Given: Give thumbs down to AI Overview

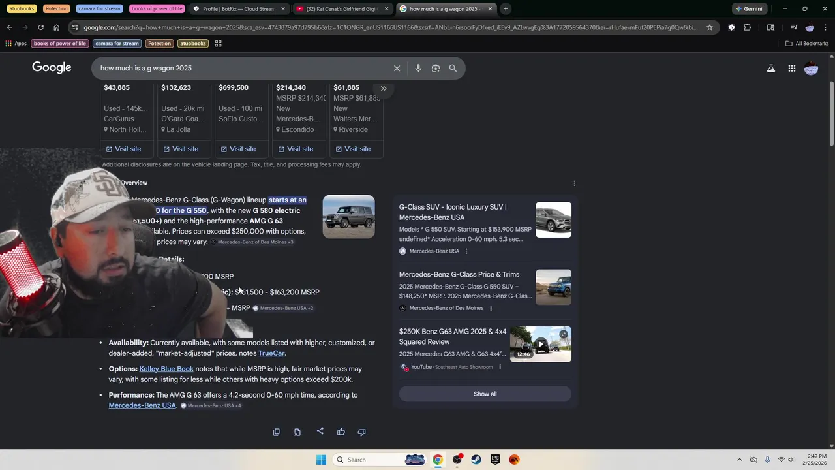Looking at the screenshot, I should [362, 432].
